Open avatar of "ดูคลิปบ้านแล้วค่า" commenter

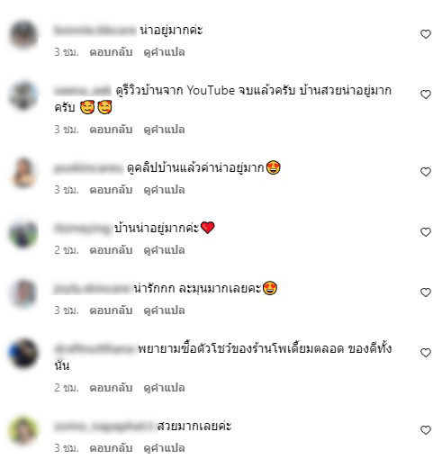coord(23,172)
